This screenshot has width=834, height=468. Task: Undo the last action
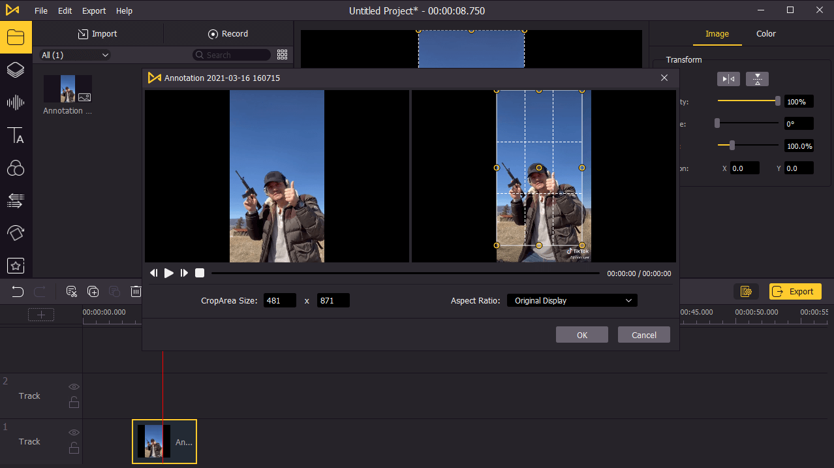18,292
